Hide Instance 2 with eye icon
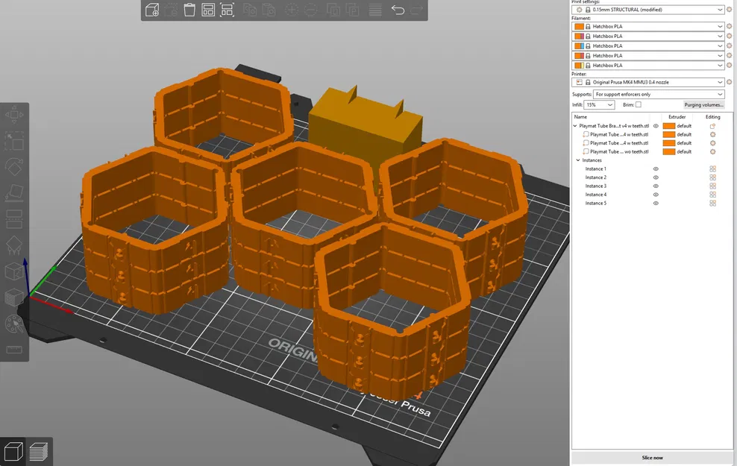 (x=656, y=177)
